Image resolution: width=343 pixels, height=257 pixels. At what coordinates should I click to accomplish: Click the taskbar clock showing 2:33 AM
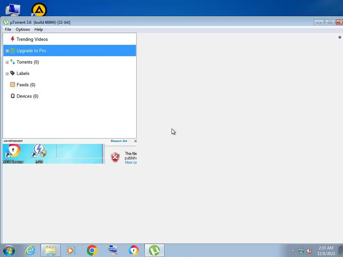326,251
